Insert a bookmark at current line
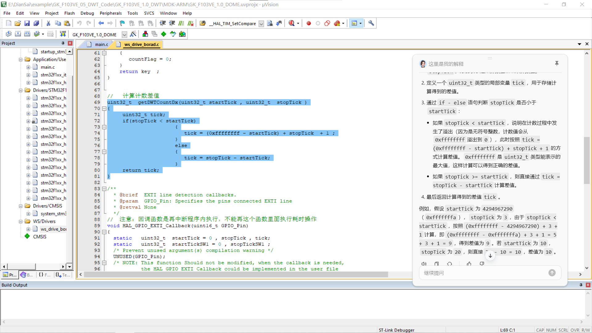 (122, 23)
